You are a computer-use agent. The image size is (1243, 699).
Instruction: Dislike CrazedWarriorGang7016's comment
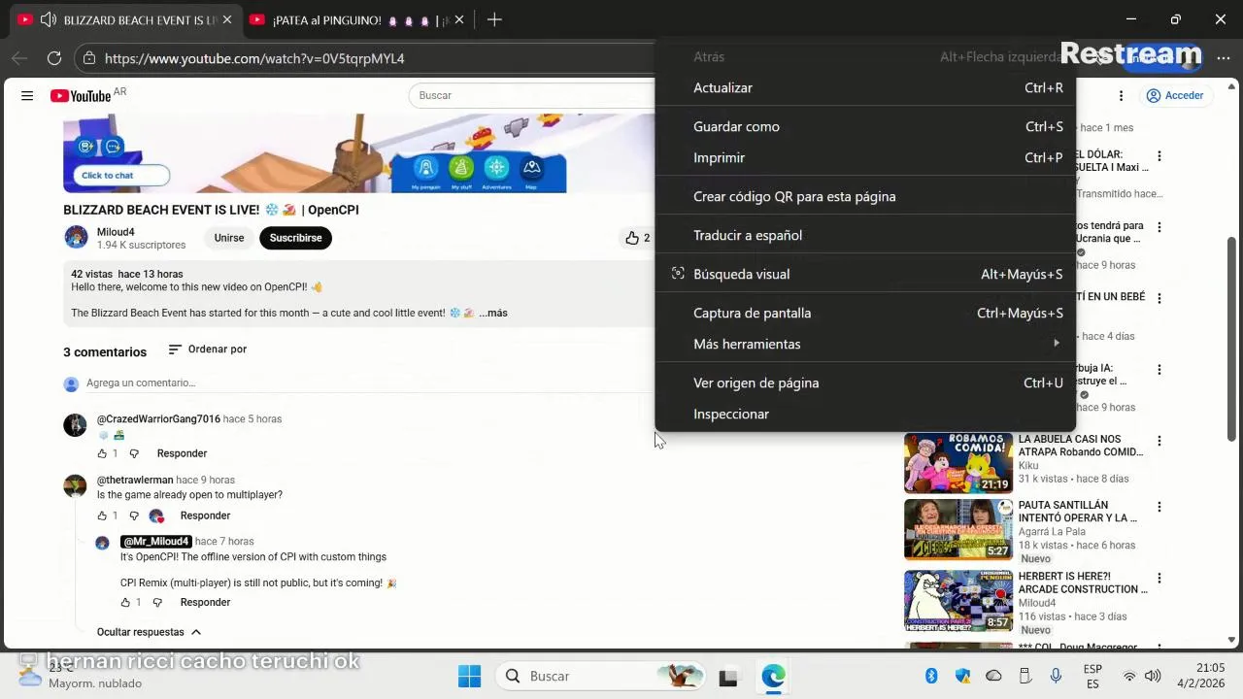click(134, 453)
